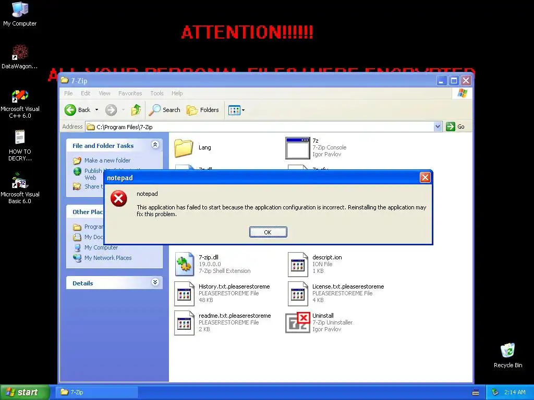Select Microsoft Visual Basic 6.0 shortcut
The image size is (534, 400).
20,189
